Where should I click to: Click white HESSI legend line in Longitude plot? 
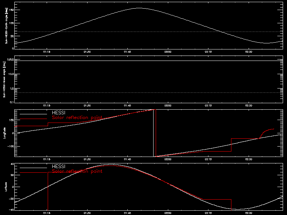click(33, 114)
